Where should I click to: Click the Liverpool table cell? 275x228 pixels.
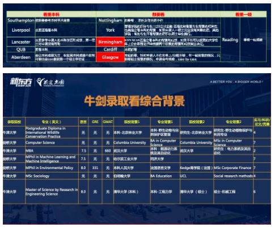pyautogui.click(x=21, y=30)
